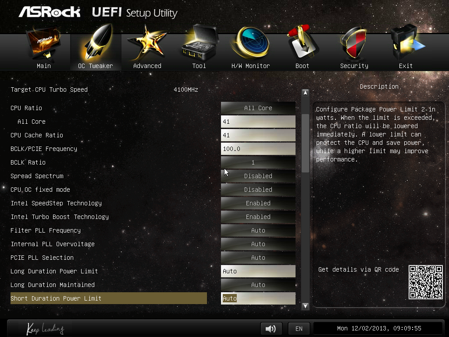Open the CPU Ratio All Core dropdown
Image resolution: width=449 pixels, height=337 pixels.
[x=258, y=108]
